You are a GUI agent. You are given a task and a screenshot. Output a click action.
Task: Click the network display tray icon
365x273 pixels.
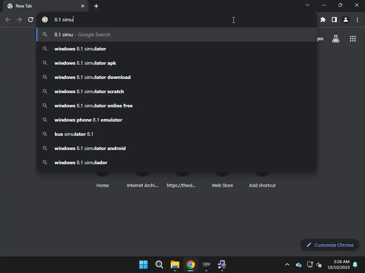point(310,264)
